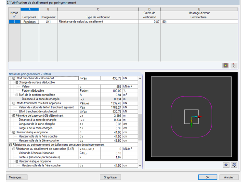Collapse 'Hauteur statique moyenne' d node
This screenshot has height=182, width=247.
(x=14, y=132)
